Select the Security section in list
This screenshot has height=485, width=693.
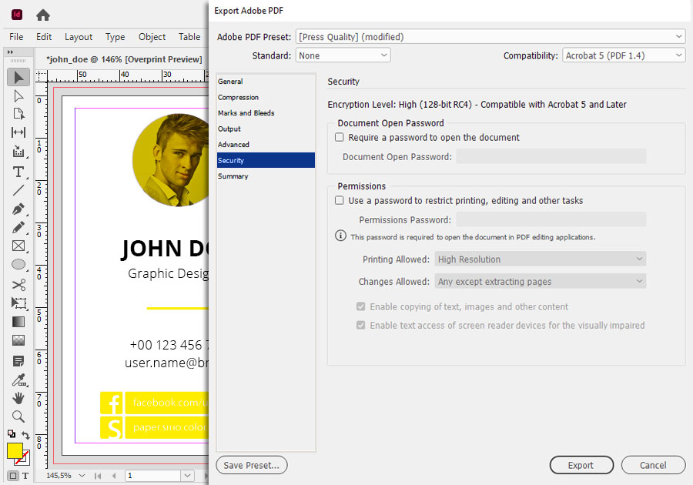point(266,160)
